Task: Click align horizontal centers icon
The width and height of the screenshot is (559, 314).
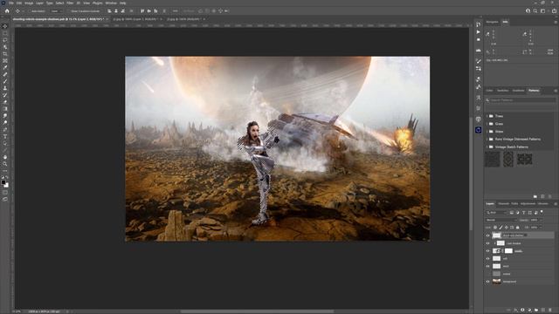Action: click(116, 11)
